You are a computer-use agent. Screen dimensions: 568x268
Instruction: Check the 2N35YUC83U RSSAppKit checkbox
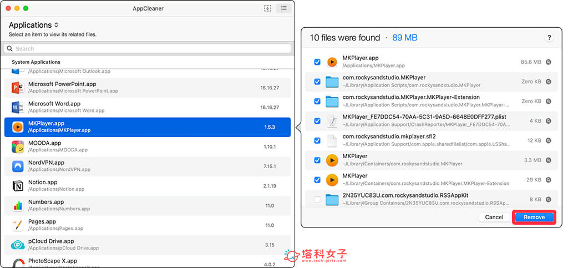tap(317, 199)
